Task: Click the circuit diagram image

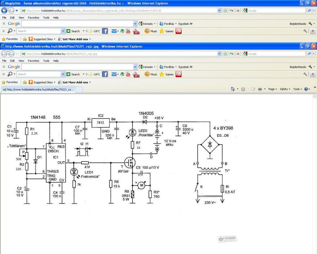Action: point(121,158)
